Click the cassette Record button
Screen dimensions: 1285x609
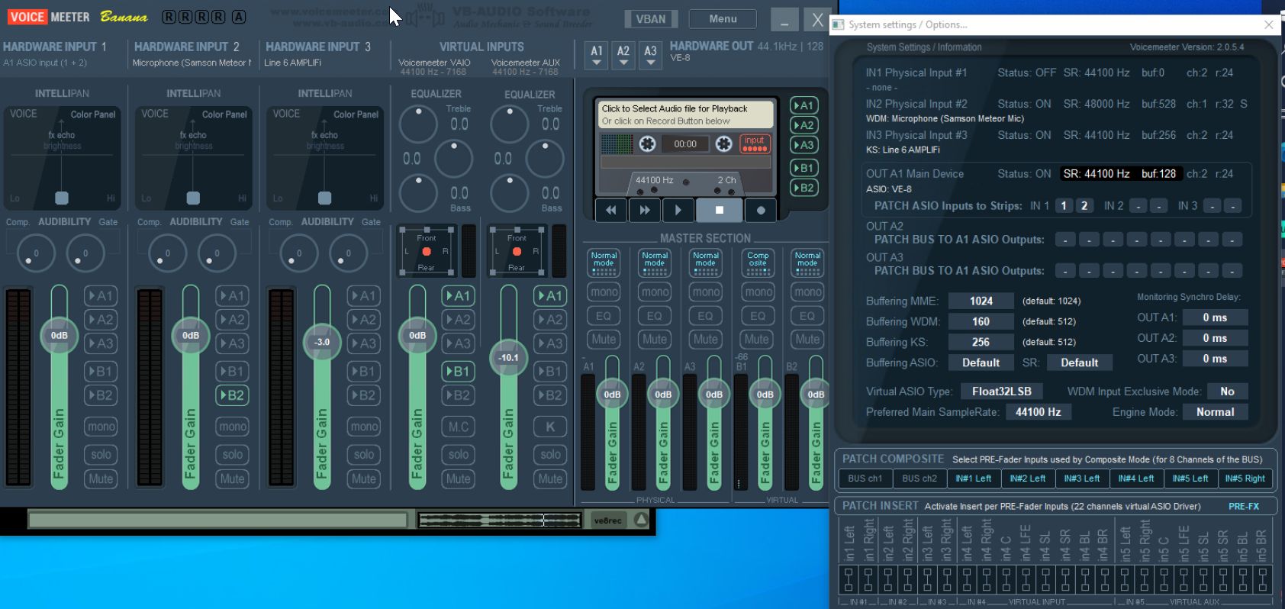point(761,210)
